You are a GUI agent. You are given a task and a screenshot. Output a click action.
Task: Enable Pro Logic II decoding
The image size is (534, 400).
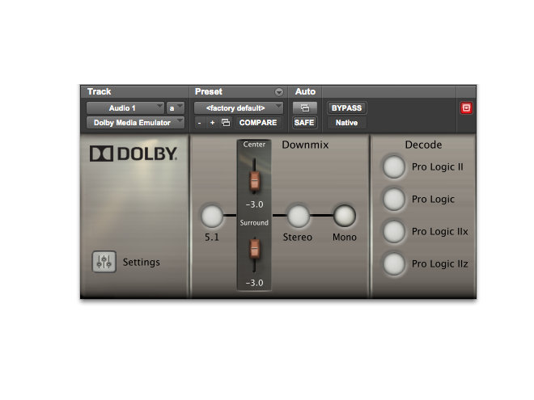point(394,167)
